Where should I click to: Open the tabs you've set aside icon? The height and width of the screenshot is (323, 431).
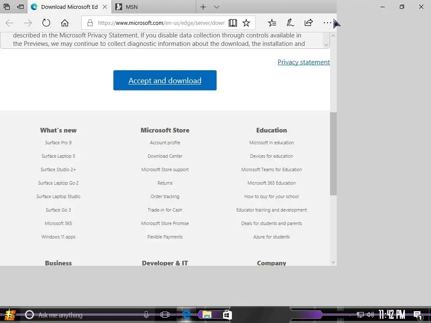point(7,7)
